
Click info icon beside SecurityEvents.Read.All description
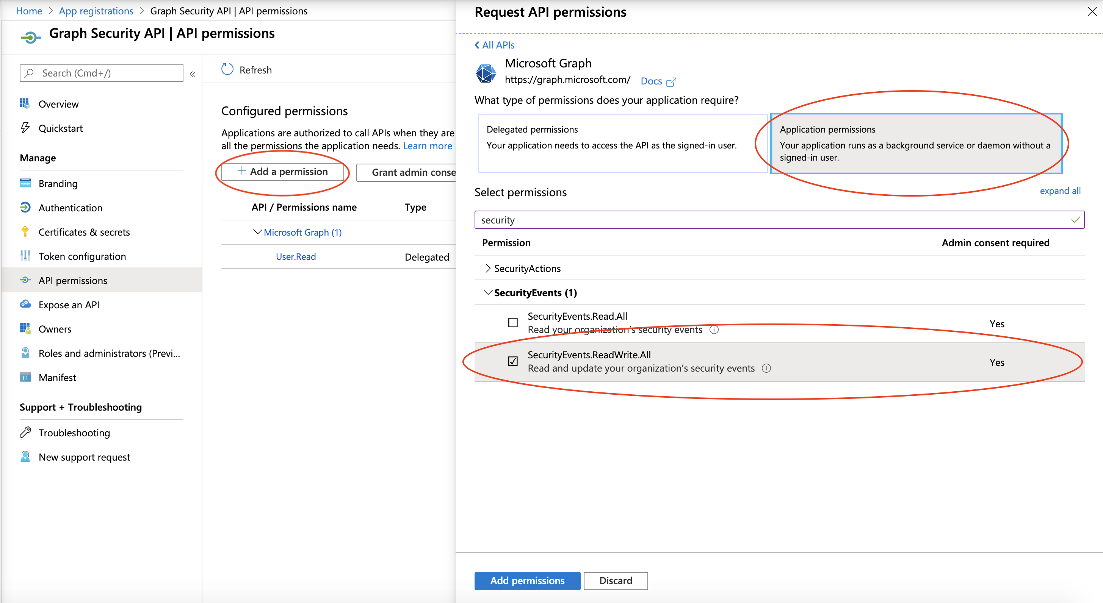(714, 330)
